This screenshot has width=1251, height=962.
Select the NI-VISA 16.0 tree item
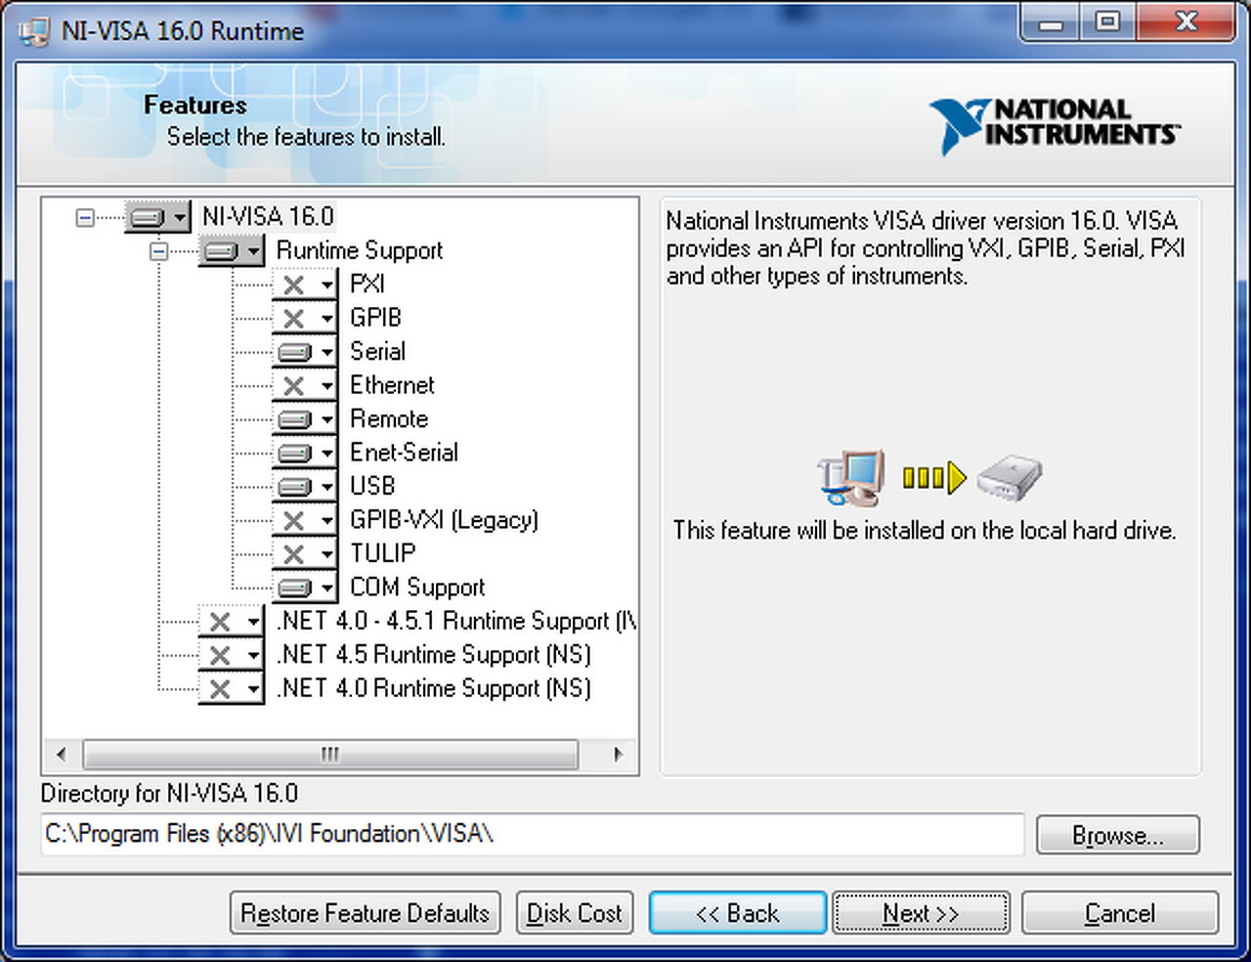click(268, 216)
